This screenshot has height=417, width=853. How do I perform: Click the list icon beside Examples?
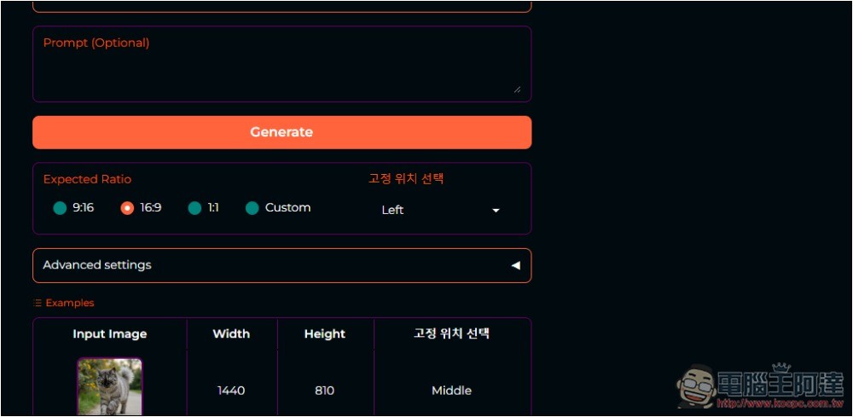(38, 303)
